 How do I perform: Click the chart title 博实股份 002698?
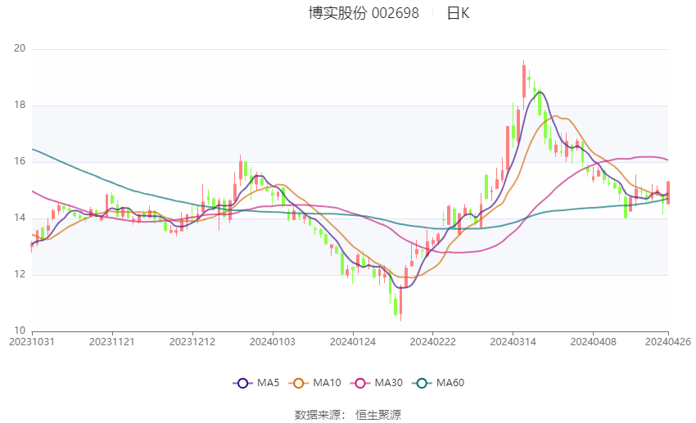364,13
